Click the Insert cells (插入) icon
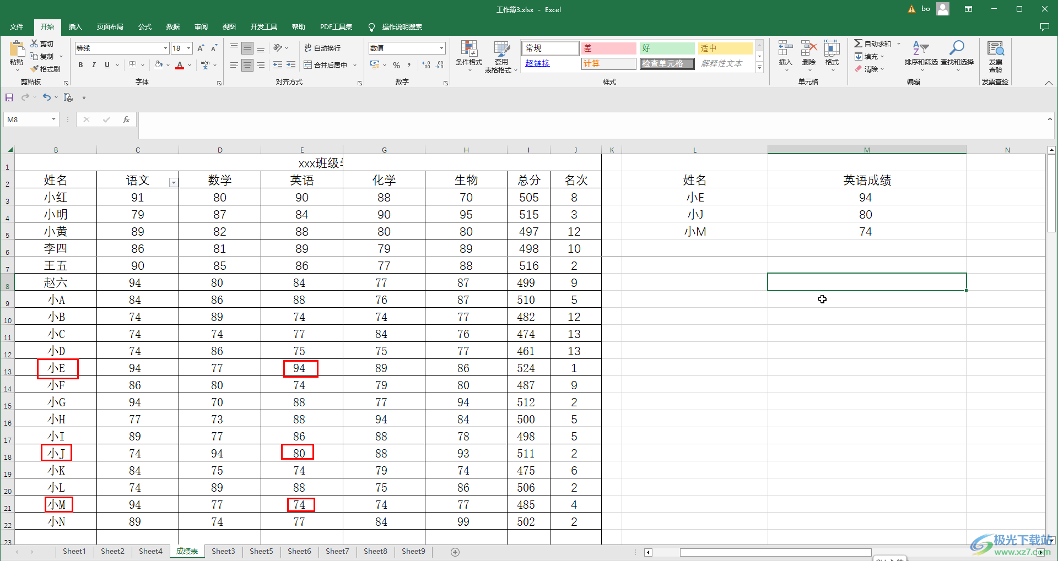This screenshot has width=1058, height=561. [785, 48]
